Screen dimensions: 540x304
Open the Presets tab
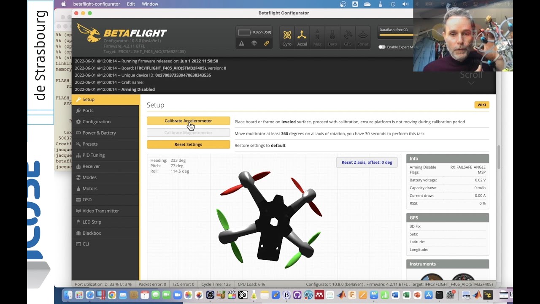tap(105, 144)
